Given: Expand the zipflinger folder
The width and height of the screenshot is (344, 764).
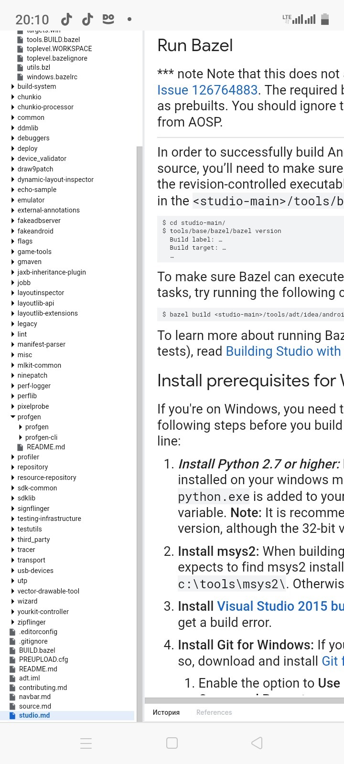Looking at the screenshot, I should [x=13, y=622].
